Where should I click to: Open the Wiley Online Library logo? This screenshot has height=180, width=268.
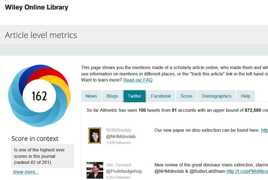(36, 7)
